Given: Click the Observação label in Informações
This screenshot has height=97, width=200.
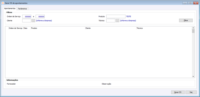Looking at the screenshot, I should 106,84.
